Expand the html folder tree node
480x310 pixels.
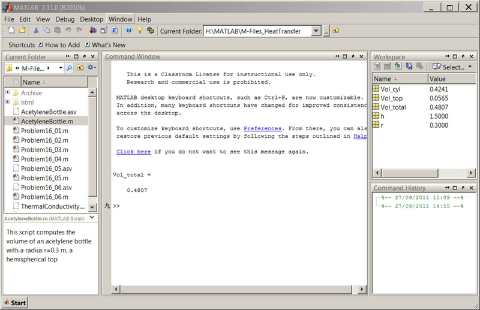point(7,101)
